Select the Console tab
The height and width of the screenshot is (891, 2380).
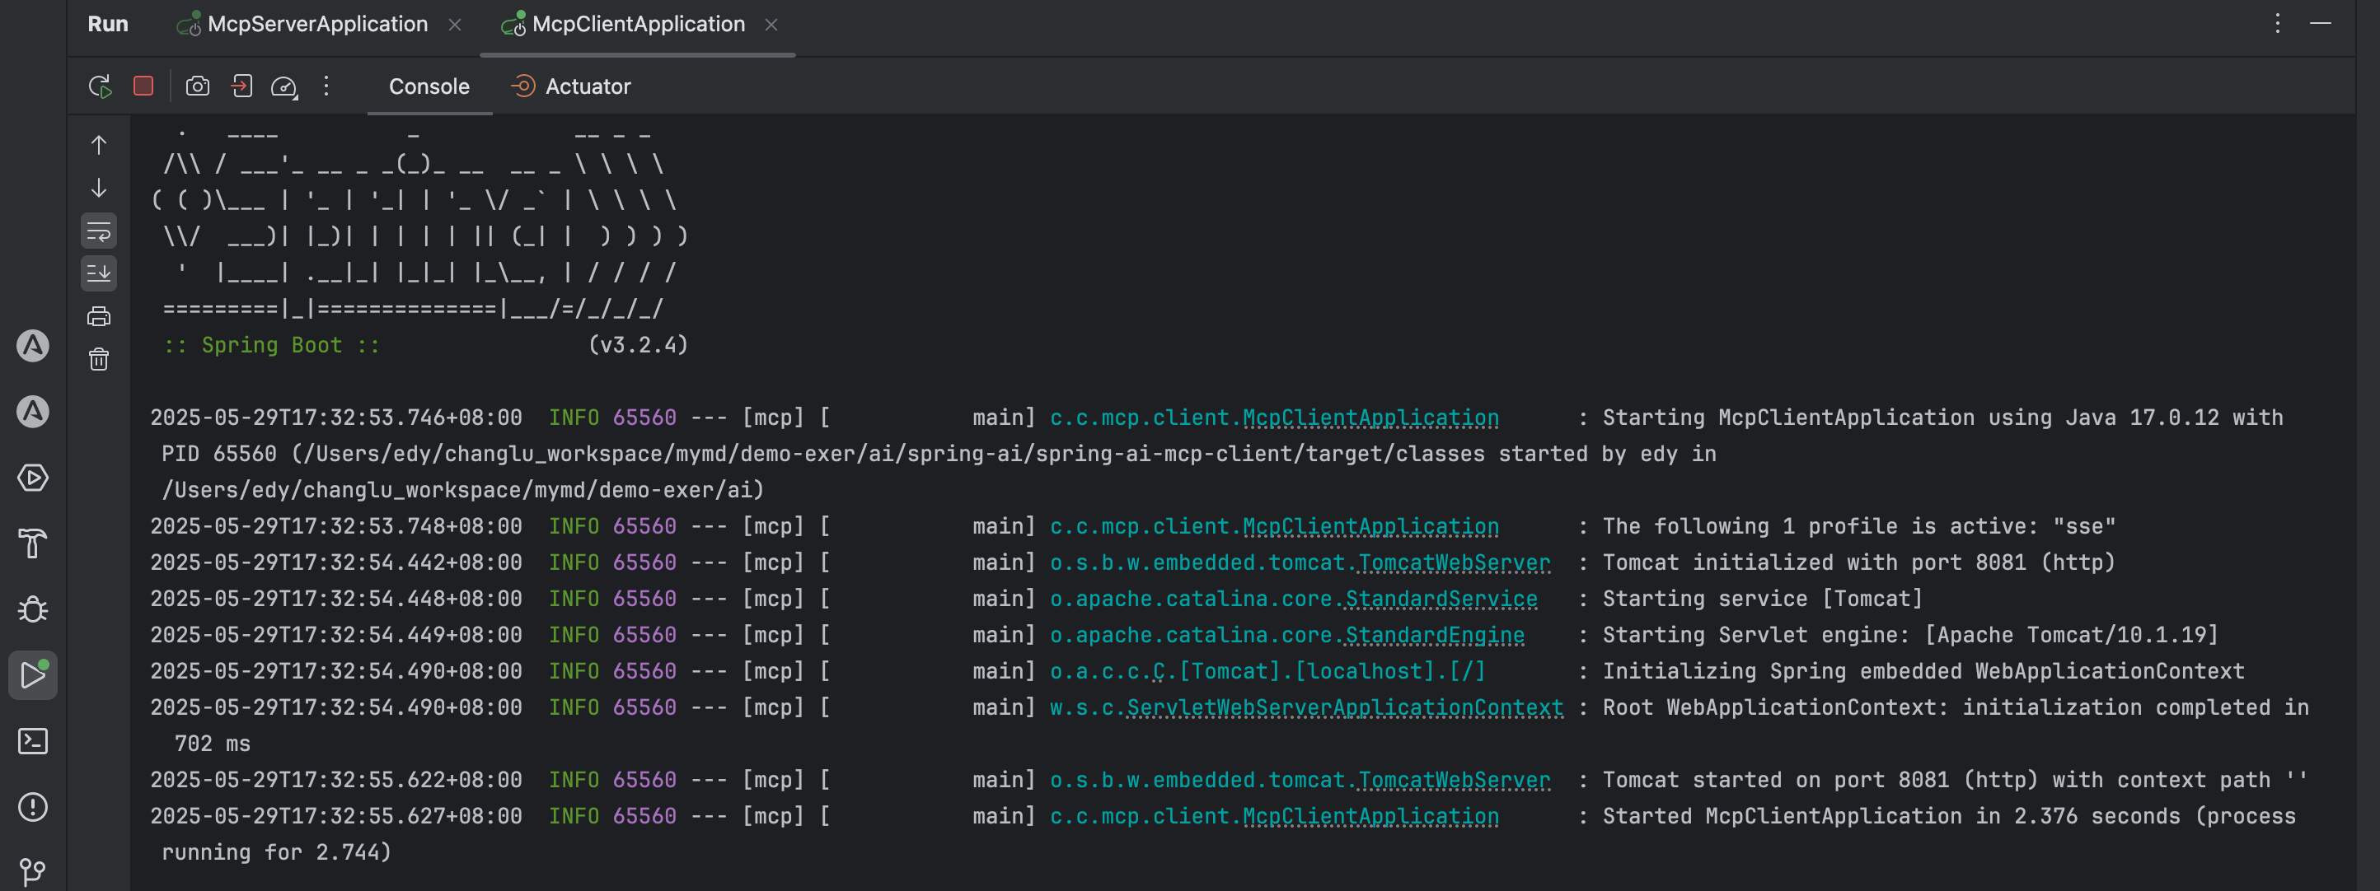tap(429, 86)
